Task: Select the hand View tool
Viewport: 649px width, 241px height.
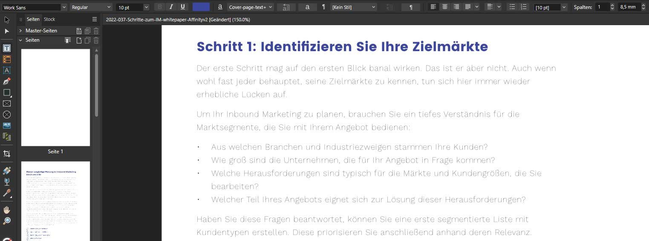Action: coord(6,210)
